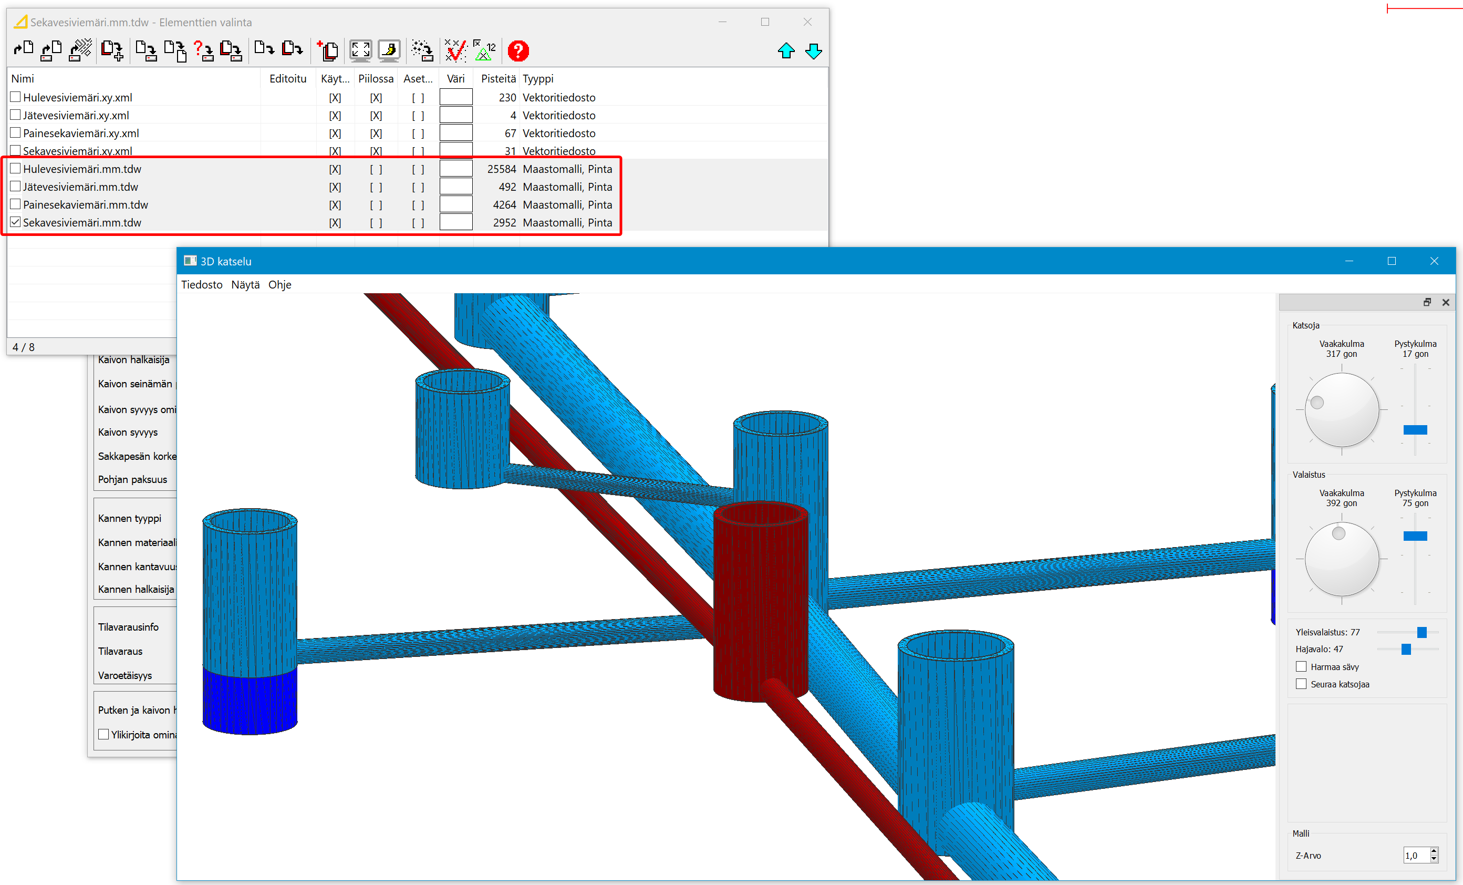Screen dimensions: 1463x885
Task: Check the Hulevesiviemäri.mm.tdw checkbox
Action: pos(16,169)
